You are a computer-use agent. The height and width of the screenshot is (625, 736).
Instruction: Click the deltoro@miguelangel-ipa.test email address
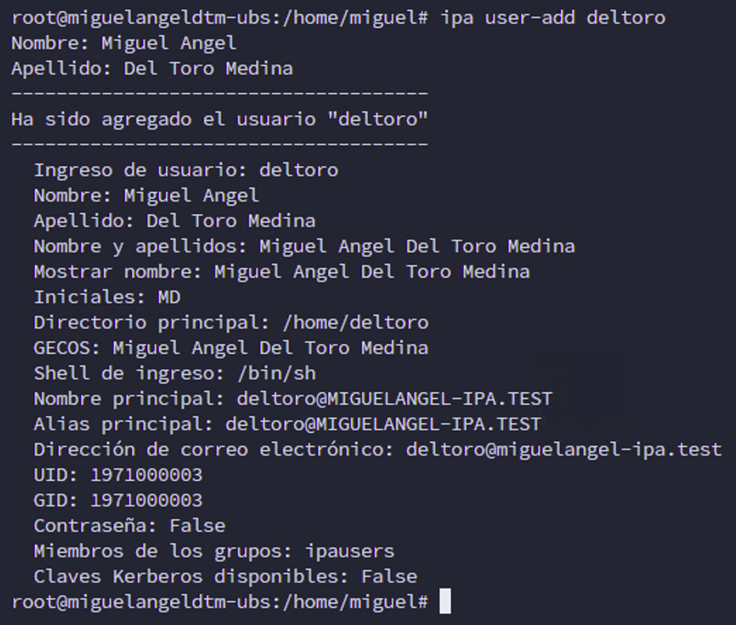coord(563,449)
